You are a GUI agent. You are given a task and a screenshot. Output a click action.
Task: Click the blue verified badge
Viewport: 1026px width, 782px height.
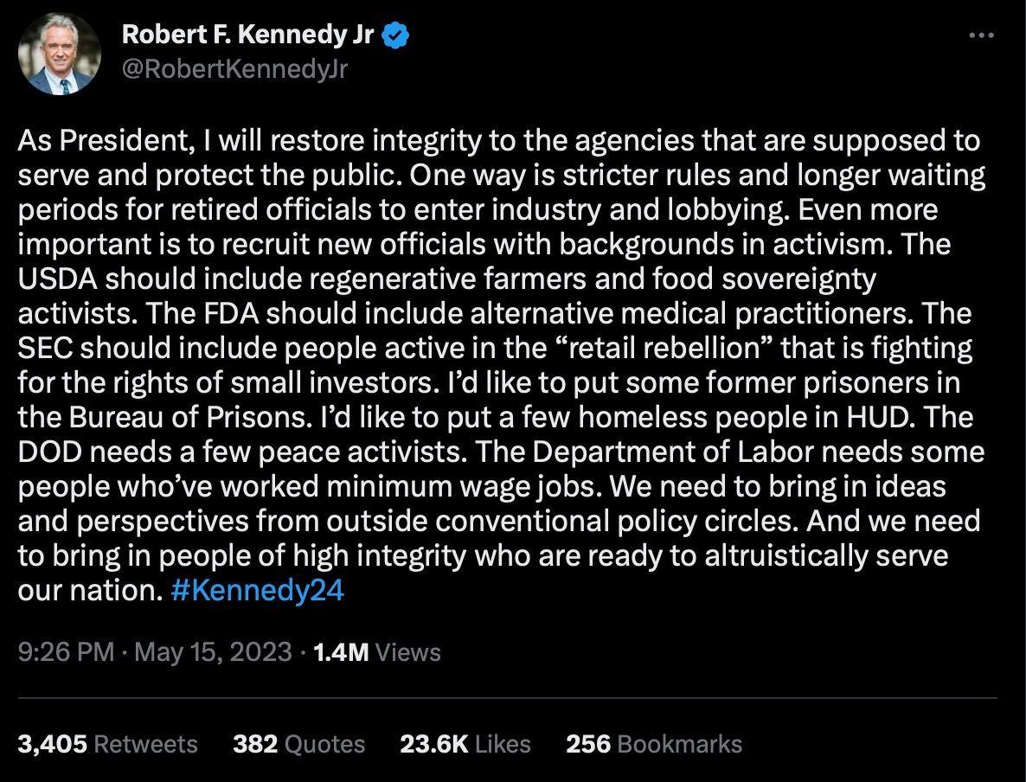396,35
